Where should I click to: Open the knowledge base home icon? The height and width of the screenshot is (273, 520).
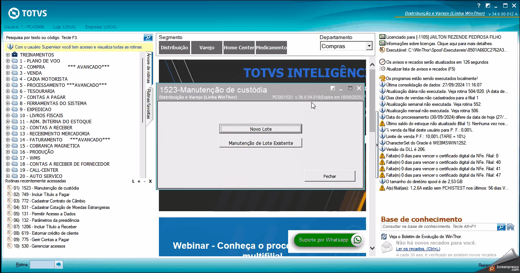tap(510, 227)
